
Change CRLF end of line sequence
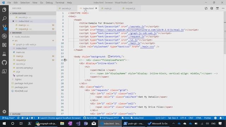click(191, 118)
